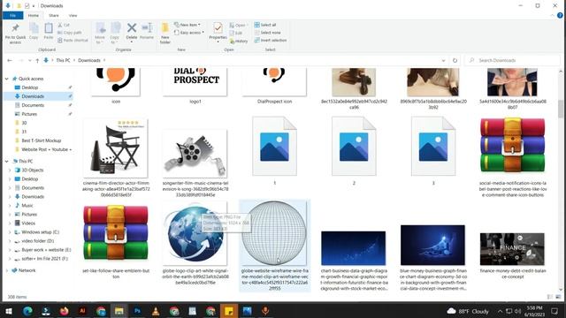Click the Copy ribbon icon
This screenshot has height=318, width=566.
coord(34,29)
